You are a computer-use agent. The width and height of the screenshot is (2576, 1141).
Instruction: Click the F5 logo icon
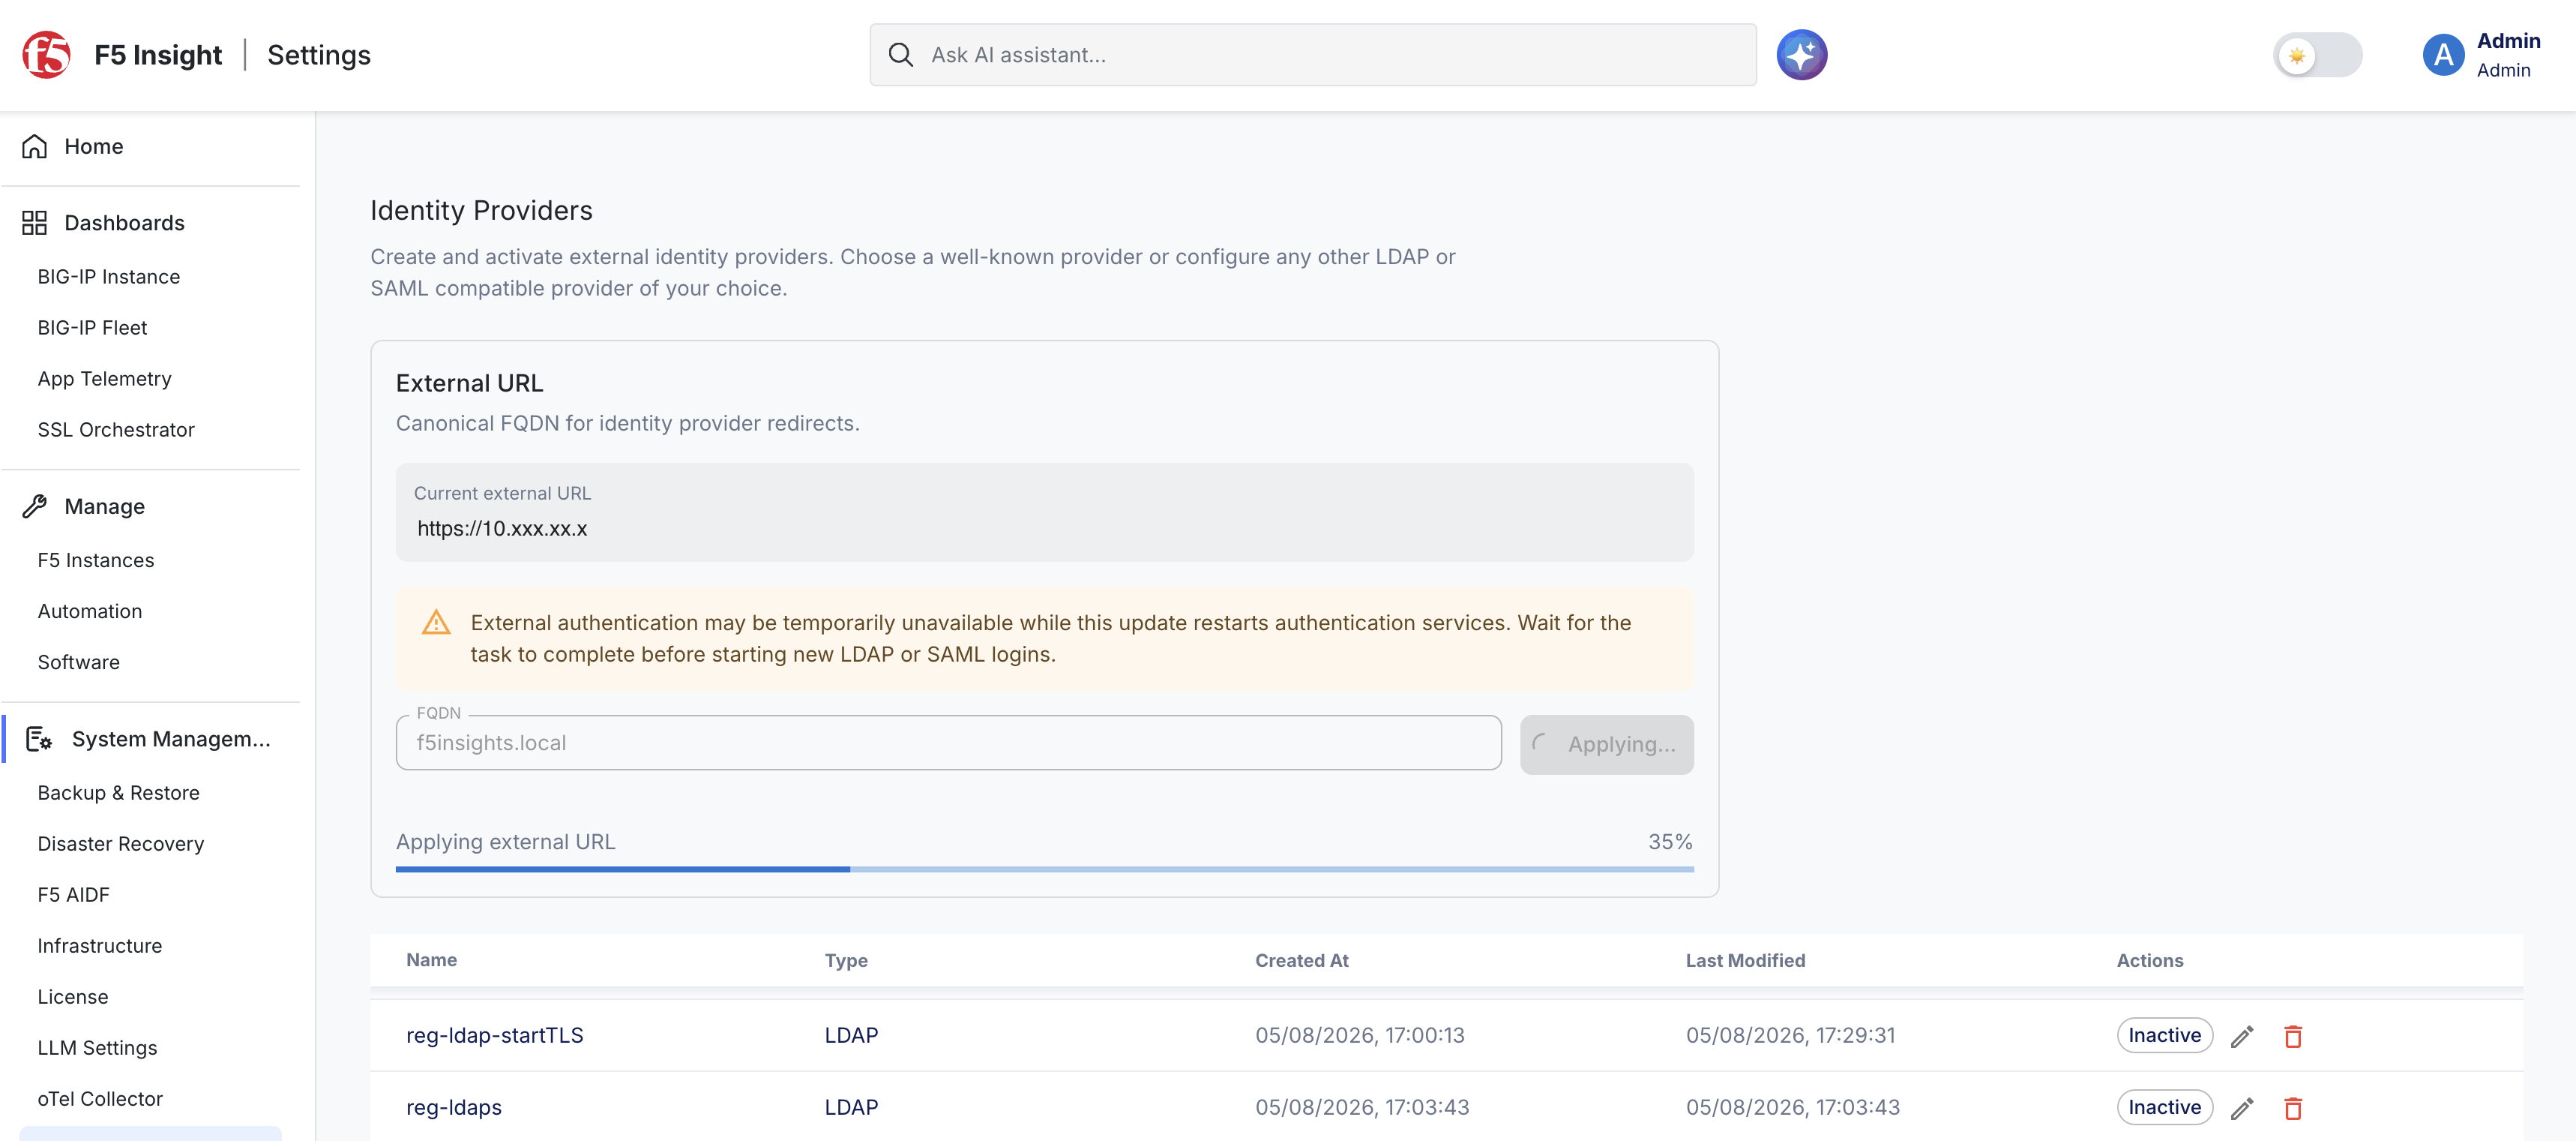(x=46, y=54)
